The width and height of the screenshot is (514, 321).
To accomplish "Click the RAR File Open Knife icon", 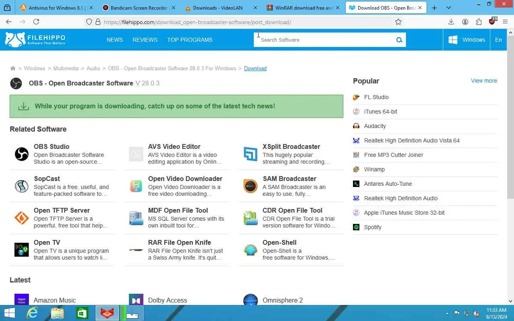I will pos(136,250).
